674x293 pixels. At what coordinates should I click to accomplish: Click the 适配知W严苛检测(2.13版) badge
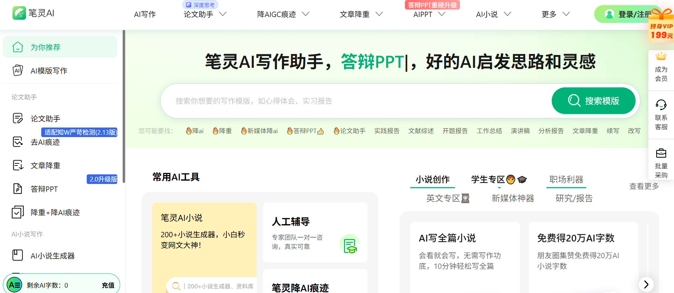79,132
